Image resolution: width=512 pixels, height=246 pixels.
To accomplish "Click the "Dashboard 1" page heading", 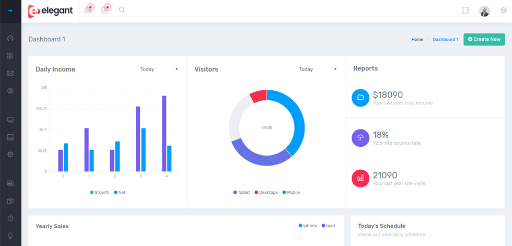I will 46,40.
